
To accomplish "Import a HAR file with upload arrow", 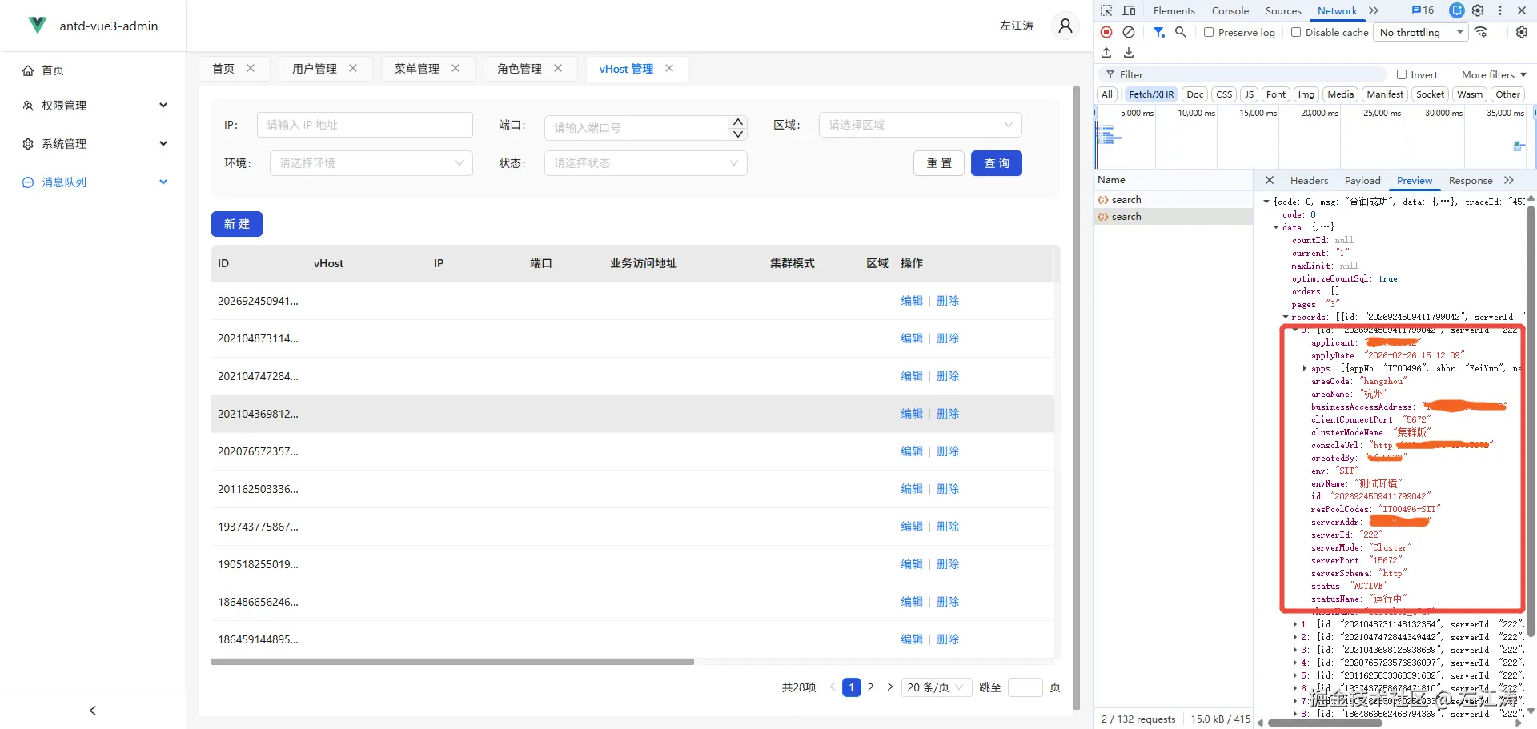I will (x=1106, y=53).
